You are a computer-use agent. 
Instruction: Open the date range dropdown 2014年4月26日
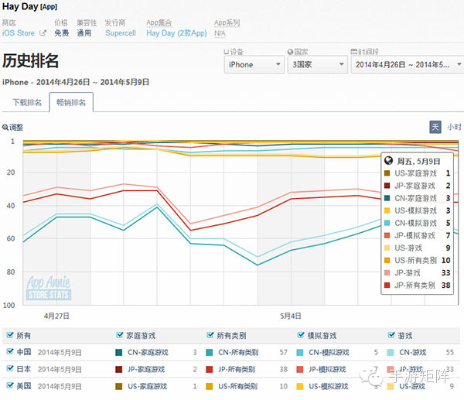click(x=408, y=64)
